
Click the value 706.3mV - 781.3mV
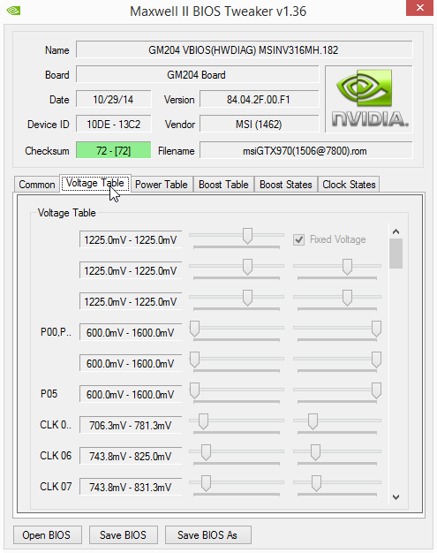(131, 425)
